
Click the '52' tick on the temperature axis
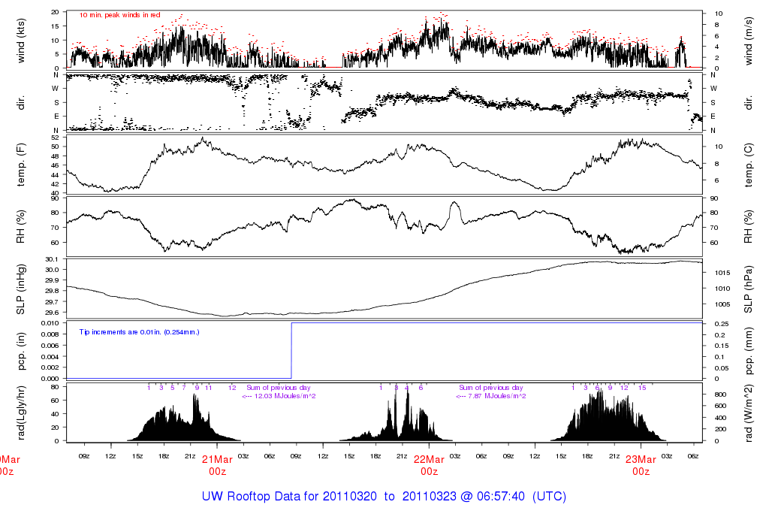(55, 138)
